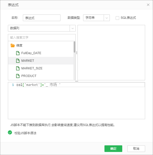Click the 表达式 dialog title
The width and height of the screenshot is (153, 155).
coord(13,5)
